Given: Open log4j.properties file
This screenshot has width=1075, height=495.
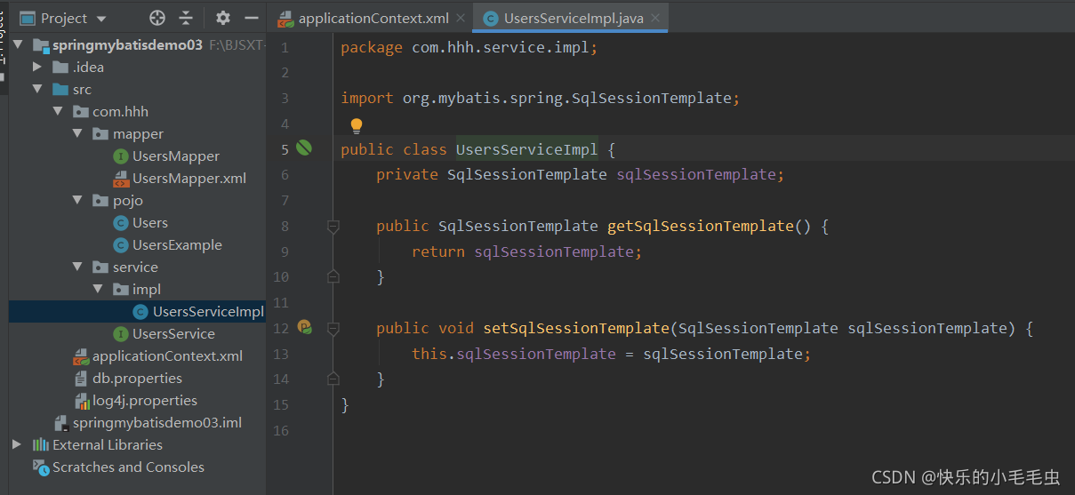Looking at the screenshot, I should coord(145,400).
